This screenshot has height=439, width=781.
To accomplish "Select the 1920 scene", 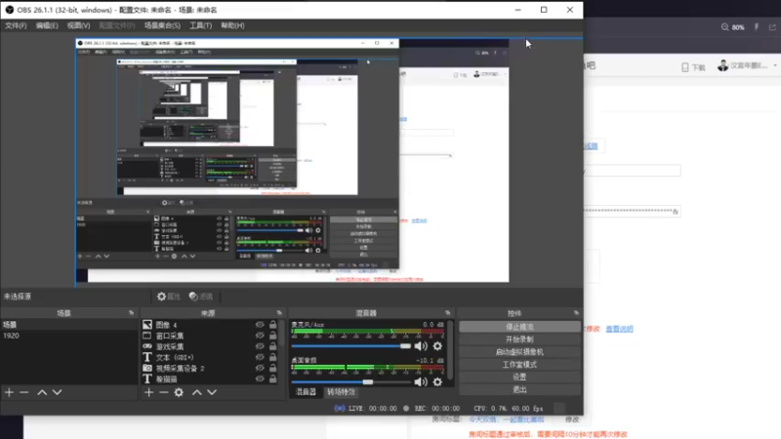I will click(68, 336).
